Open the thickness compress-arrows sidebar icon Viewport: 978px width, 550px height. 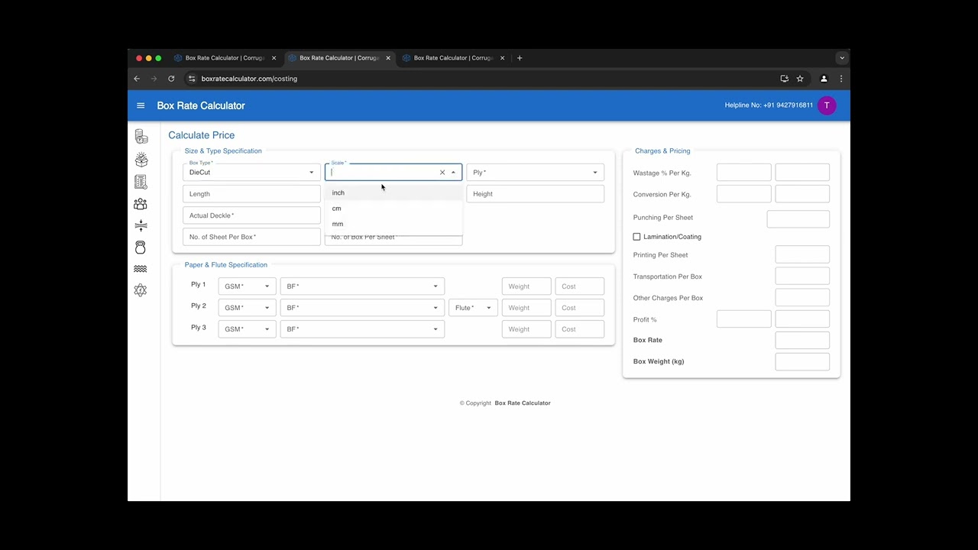click(141, 225)
